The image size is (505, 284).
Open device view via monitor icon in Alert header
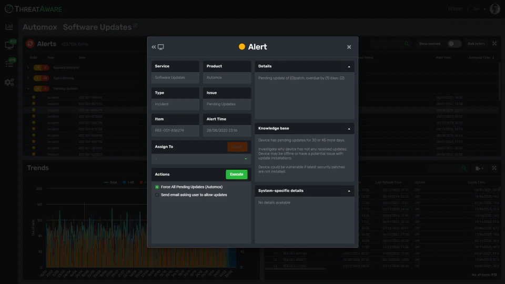point(161,47)
